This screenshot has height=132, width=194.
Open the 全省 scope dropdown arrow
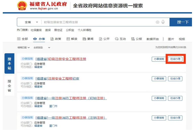pyautogui.click(x=37, y=22)
